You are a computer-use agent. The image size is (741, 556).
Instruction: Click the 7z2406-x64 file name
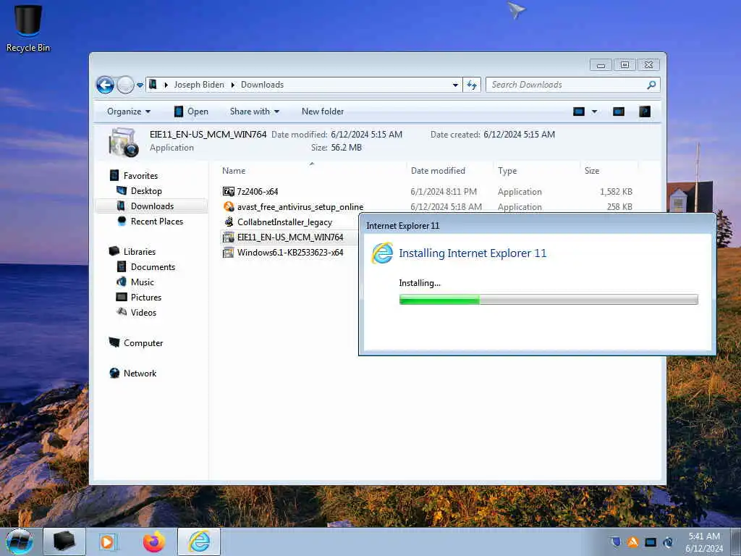(258, 191)
